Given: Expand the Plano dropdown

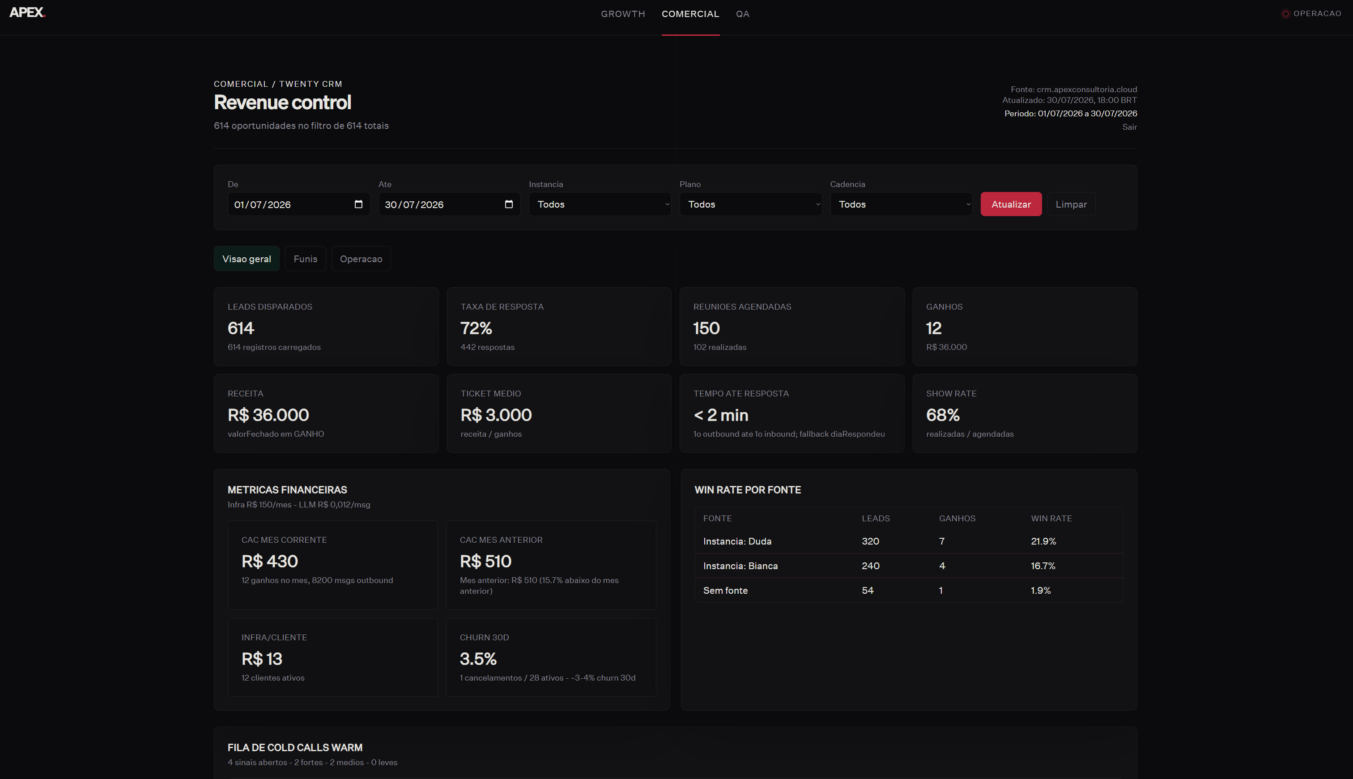Looking at the screenshot, I should tap(751, 204).
